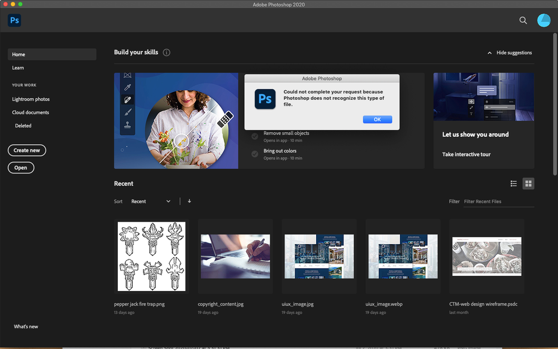
Task: Select the Home tab in sidebar
Action: tap(52, 54)
